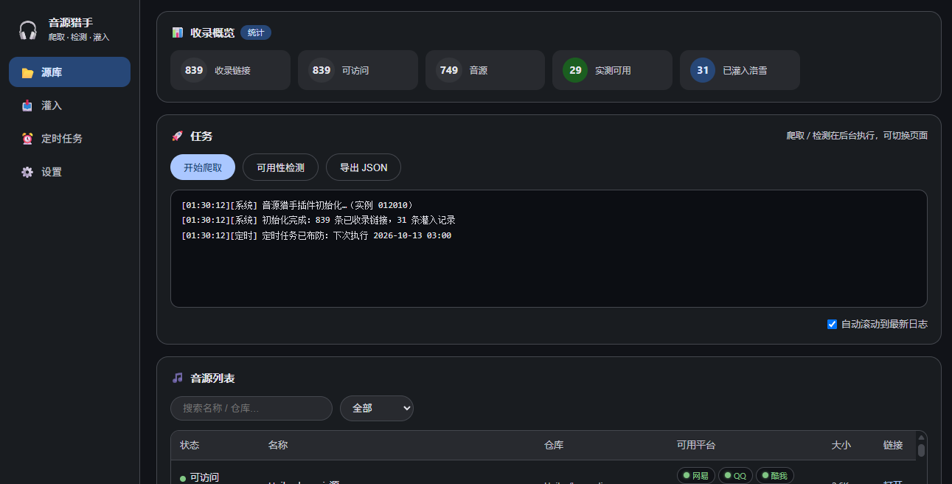Click the headphones logo icon
The height and width of the screenshot is (484, 952).
click(x=28, y=30)
